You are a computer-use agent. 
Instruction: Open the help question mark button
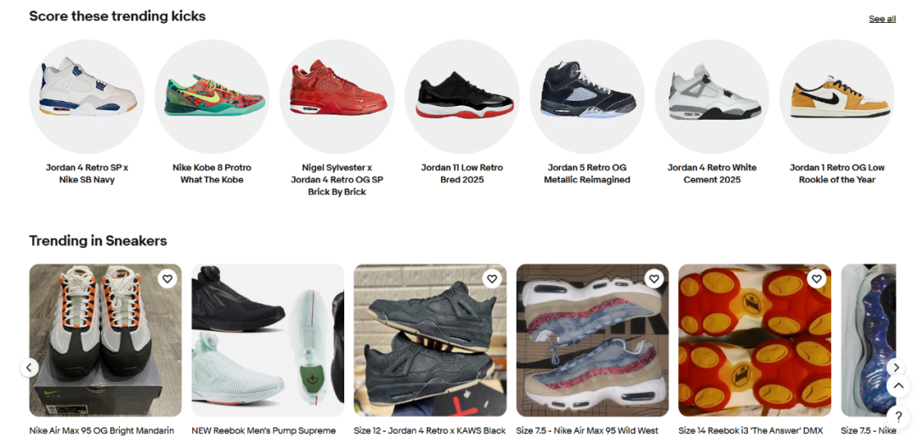pos(898,416)
